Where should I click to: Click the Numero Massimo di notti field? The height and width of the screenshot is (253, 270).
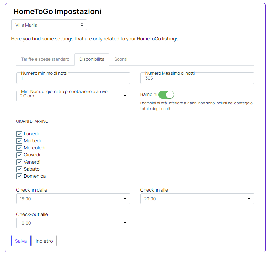[x=197, y=78]
